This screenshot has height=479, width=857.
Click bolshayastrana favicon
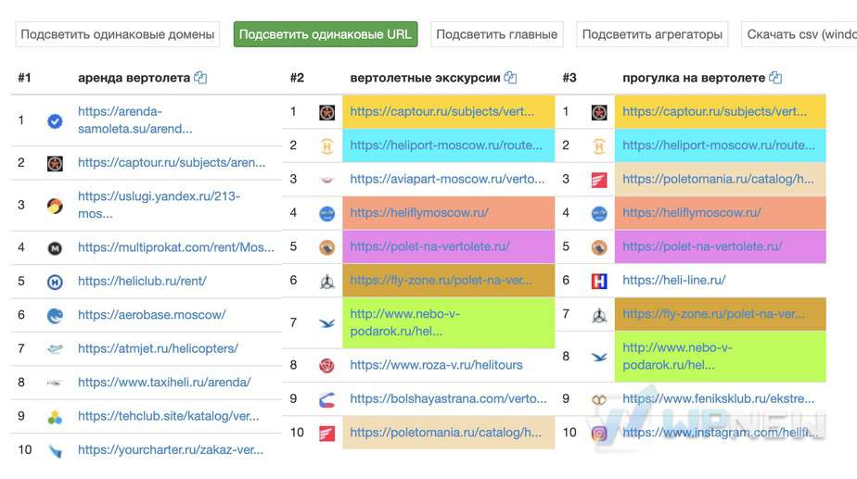pyautogui.click(x=326, y=400)
